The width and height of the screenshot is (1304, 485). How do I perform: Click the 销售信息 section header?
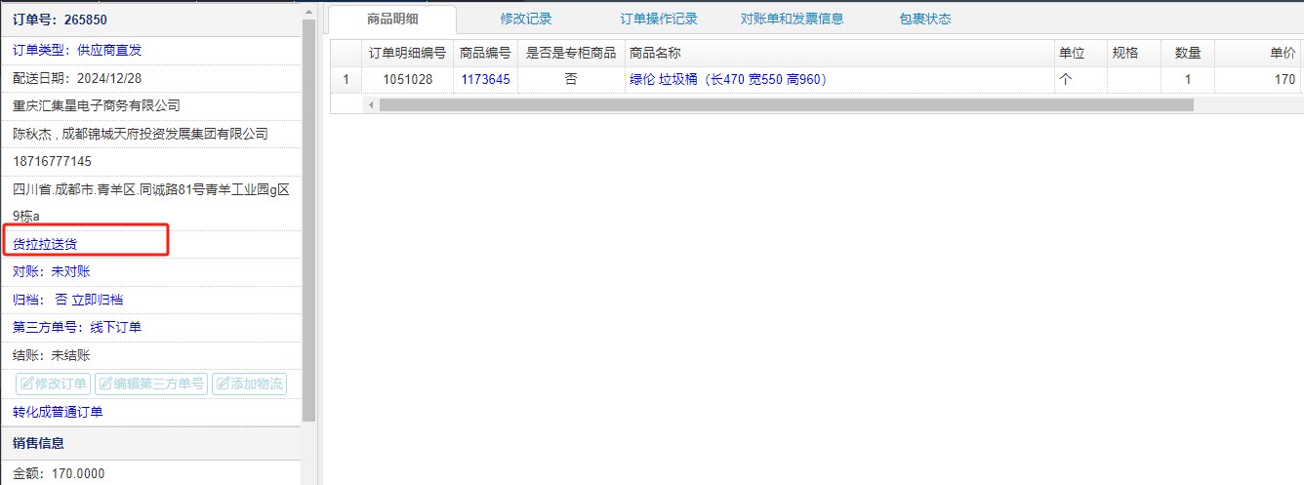pyautogui.click(x=39, y=443)
